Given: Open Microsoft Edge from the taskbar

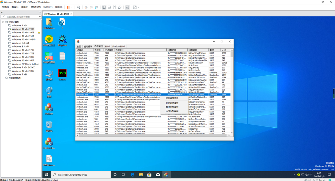Looking at the screenshot, I should pos(132,175).
